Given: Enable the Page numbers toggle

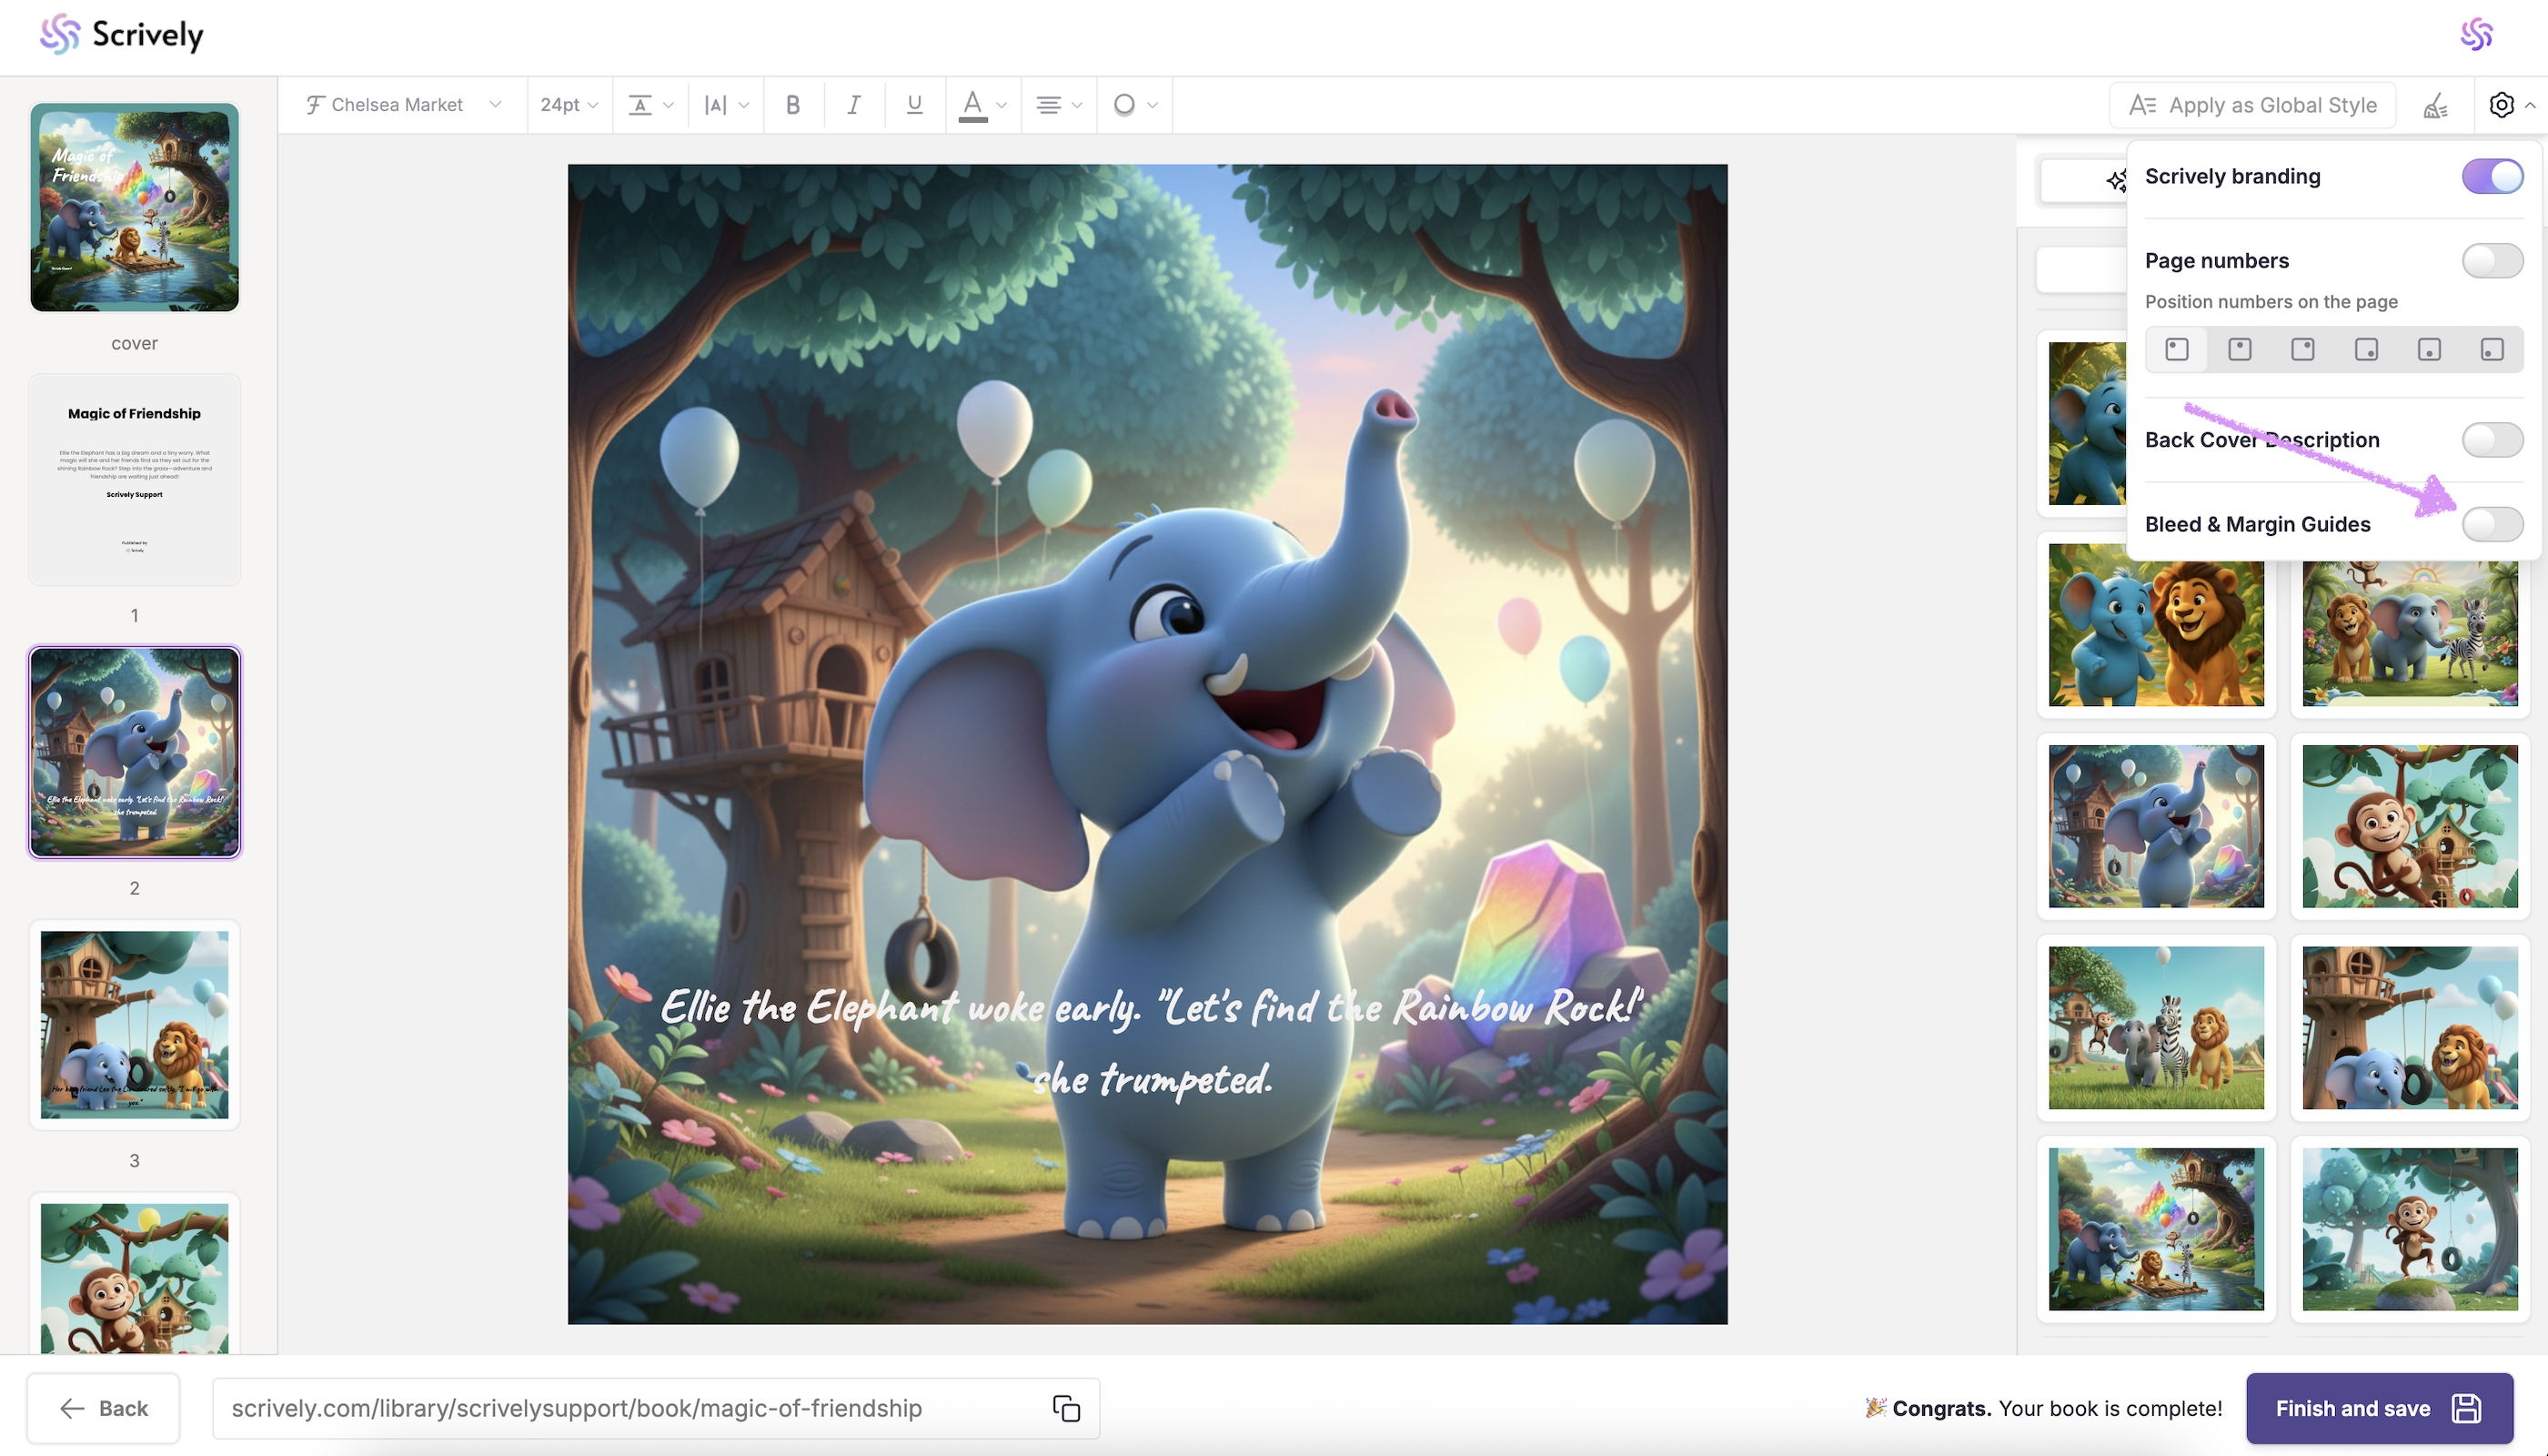Looking at the screenshot, I should tap(2492, 261).
